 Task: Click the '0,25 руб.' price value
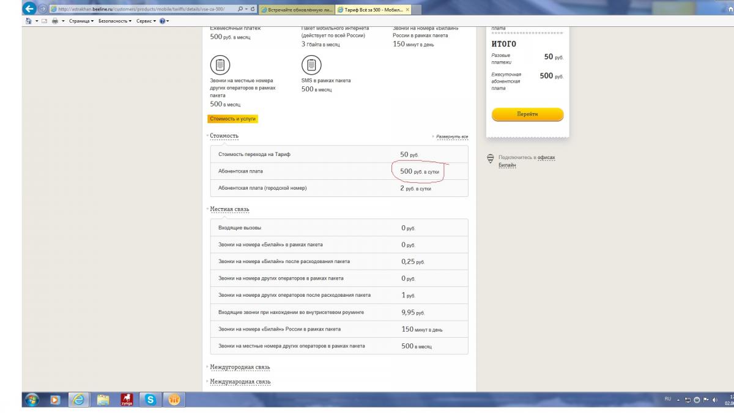click(413, 261)
